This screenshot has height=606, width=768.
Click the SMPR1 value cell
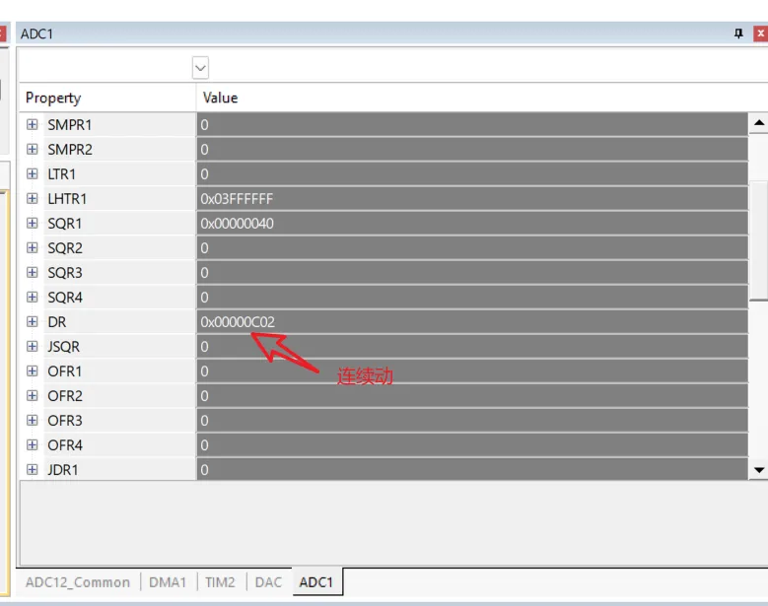tap(472, 125)
